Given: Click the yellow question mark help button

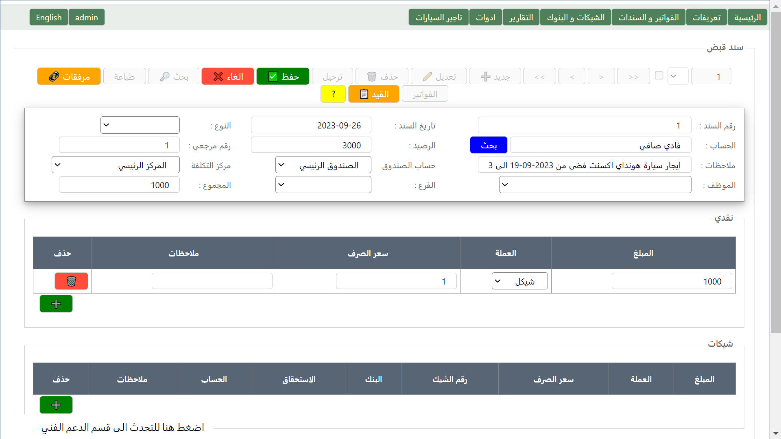Looking at the screenshot, I should click(333, 94).
